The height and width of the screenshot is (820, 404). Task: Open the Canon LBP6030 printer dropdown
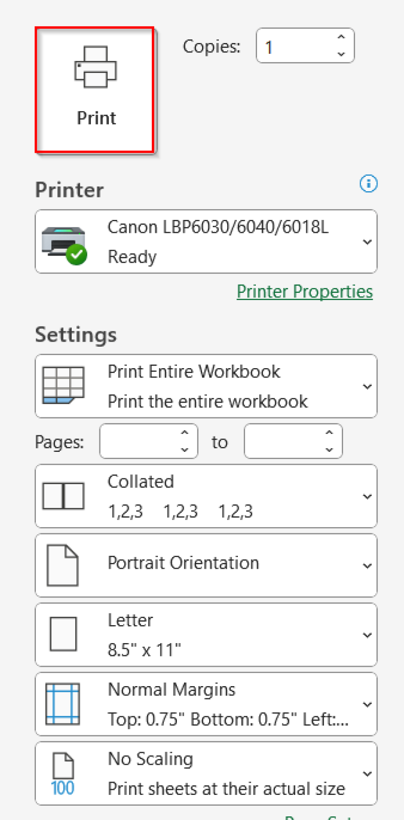coord(367,242)
